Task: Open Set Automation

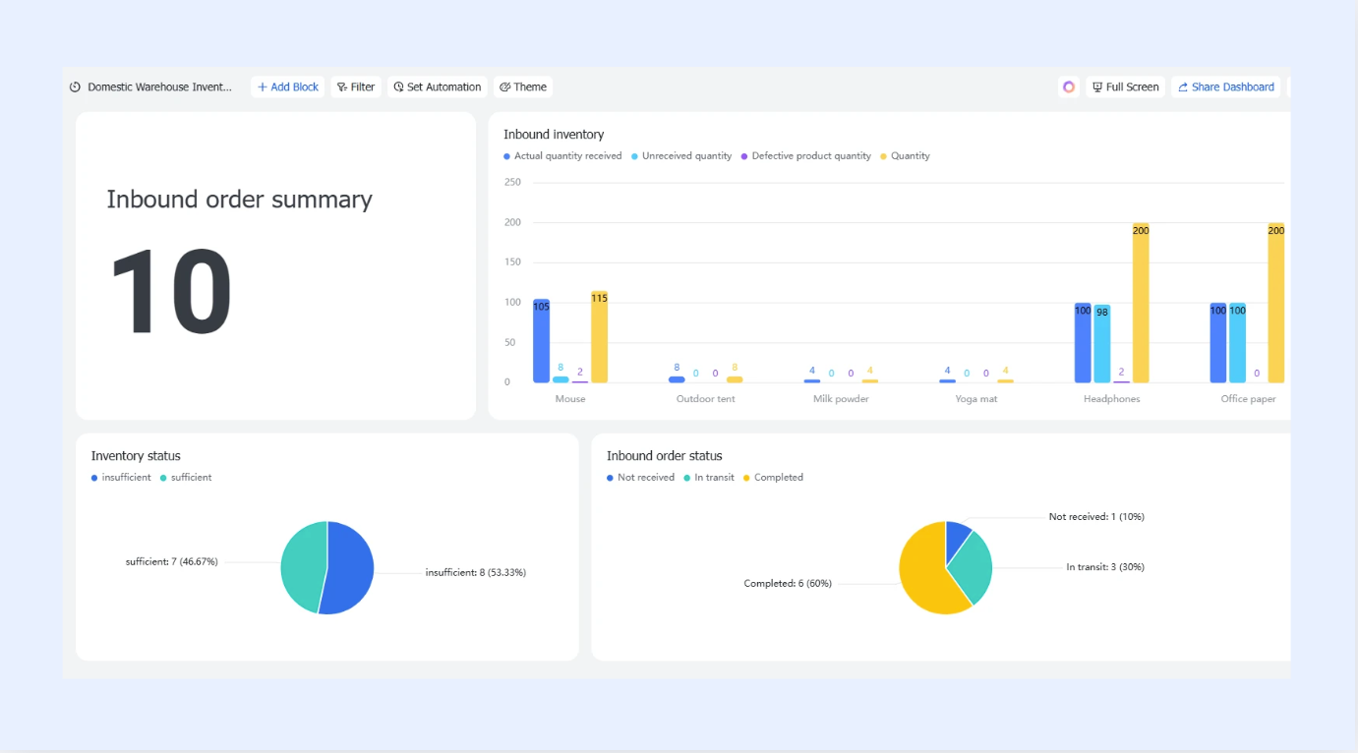Action: click(438, 87)
